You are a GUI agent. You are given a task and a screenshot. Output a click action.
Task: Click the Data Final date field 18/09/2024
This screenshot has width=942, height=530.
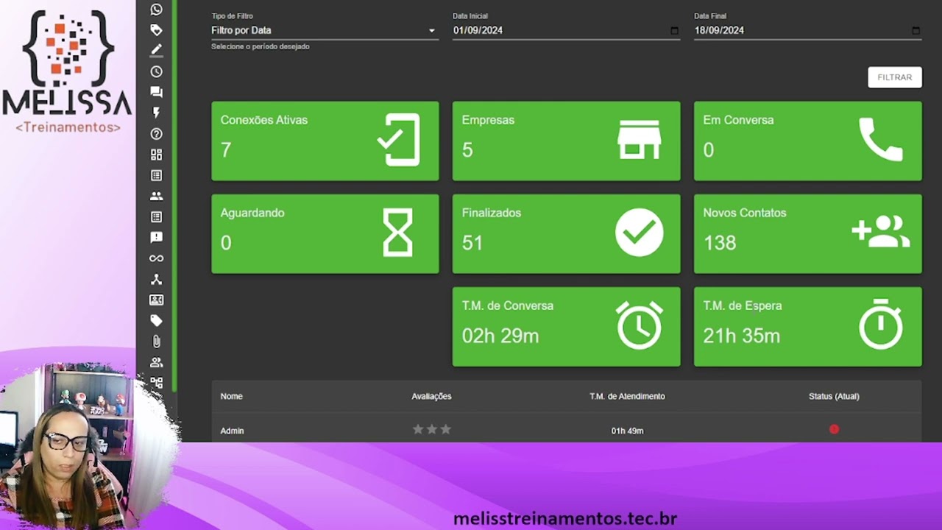click(807, 30)
